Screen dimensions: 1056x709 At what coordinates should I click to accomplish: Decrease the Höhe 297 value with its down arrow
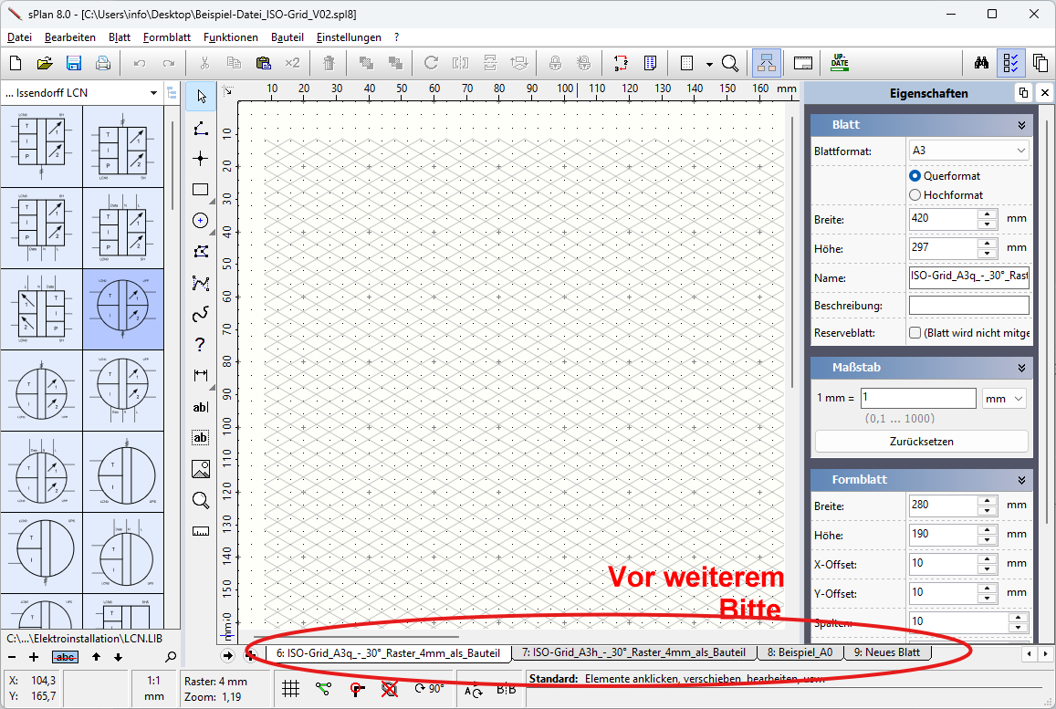(x=988, y=253)
